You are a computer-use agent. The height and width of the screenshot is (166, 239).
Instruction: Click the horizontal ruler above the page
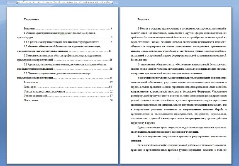click(x=62, y=2)
